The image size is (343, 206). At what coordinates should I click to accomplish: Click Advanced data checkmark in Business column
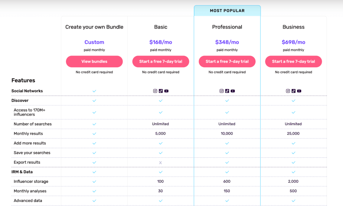pos(293,201)
